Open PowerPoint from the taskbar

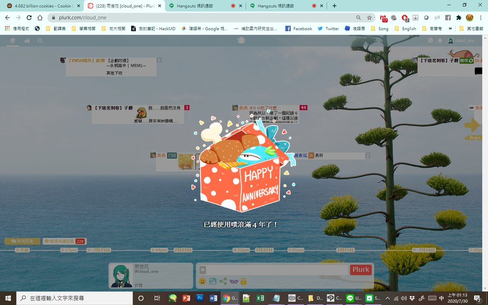[186, 298]
